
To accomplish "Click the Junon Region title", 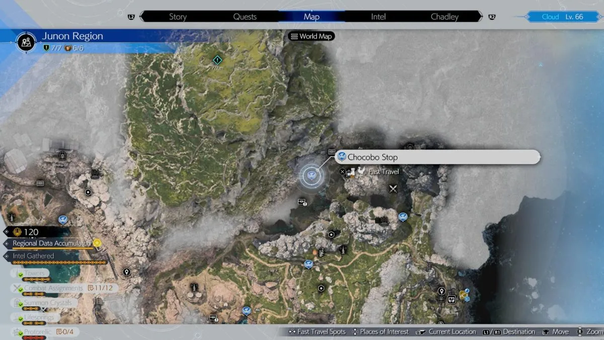I will pos(72,36).
